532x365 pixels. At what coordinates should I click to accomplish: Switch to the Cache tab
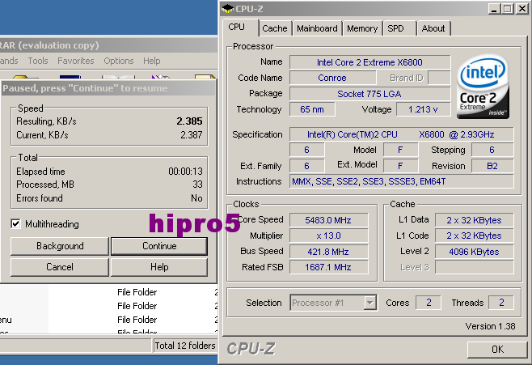pyautogui.click(x=275, y=28)
